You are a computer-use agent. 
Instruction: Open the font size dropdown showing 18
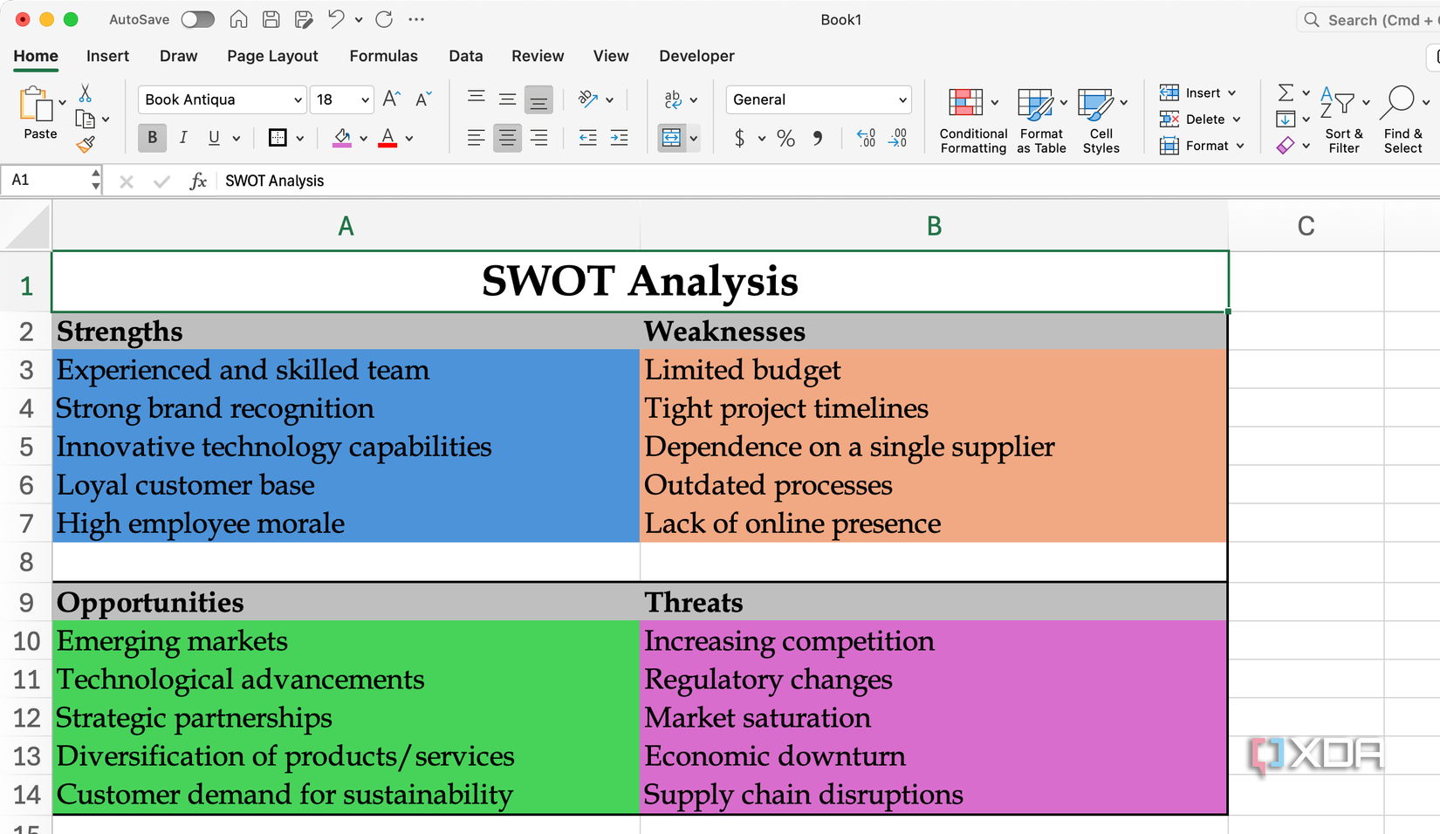(365, 99)
